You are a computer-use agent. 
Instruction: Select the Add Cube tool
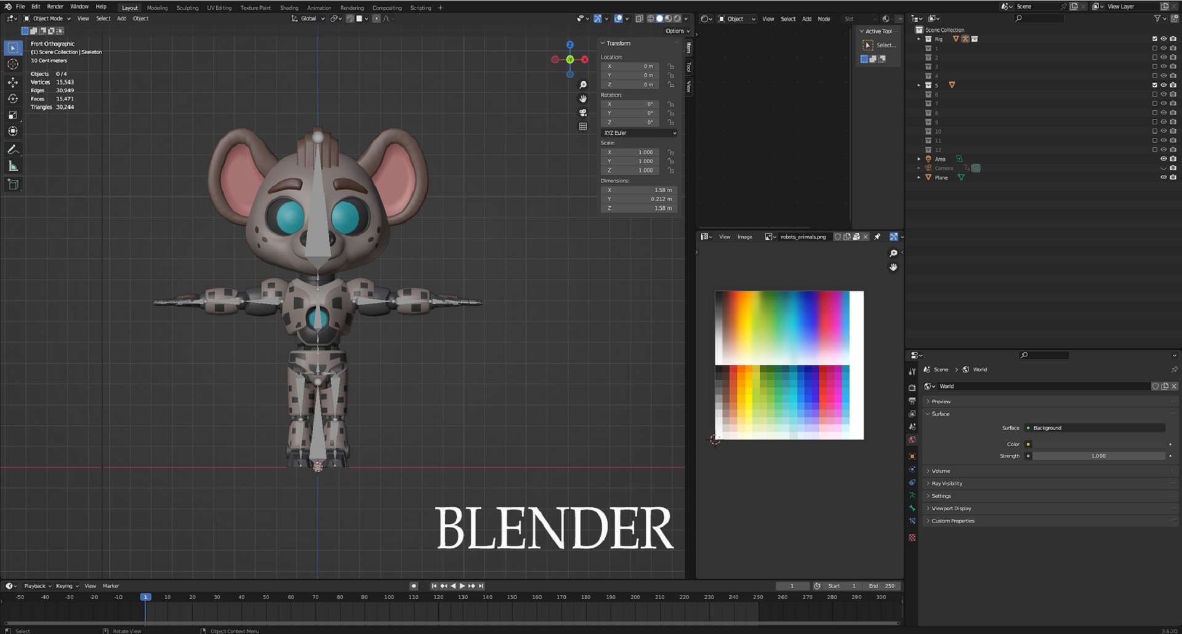pyautogui.click(x=13, y=184)
